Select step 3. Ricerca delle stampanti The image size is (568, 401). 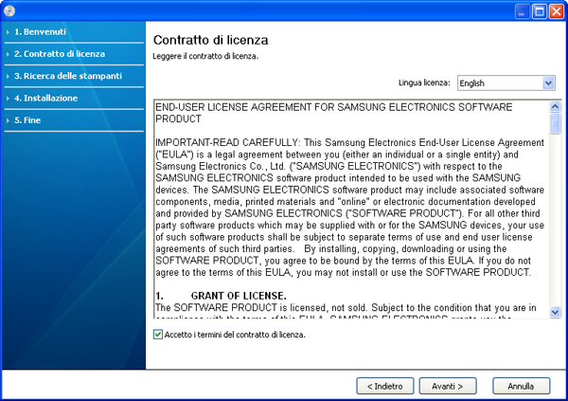tap(68, 76)
